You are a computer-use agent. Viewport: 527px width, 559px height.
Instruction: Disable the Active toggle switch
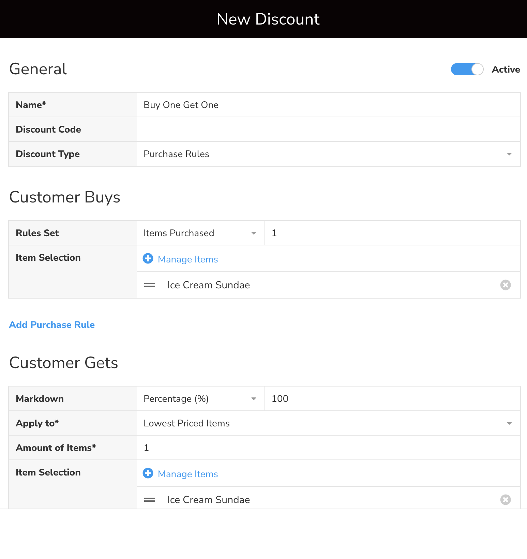click(467, 69)
